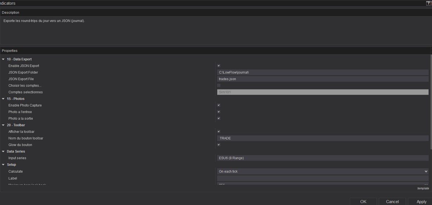Toggle Glow du bouton checkbox

tap(219, 145)
